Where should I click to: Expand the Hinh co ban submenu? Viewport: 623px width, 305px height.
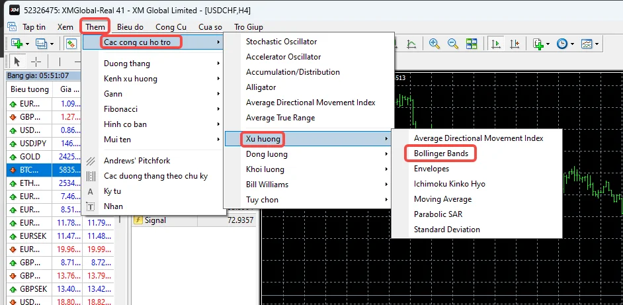tap(153, 124)
